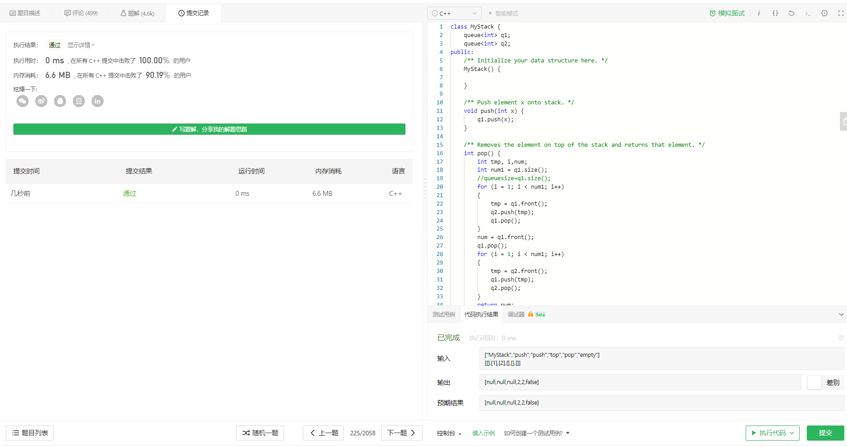This screenshot has height=446, width=847.
Task: Click code line 12 q1.push(x)
Action: 495,120
